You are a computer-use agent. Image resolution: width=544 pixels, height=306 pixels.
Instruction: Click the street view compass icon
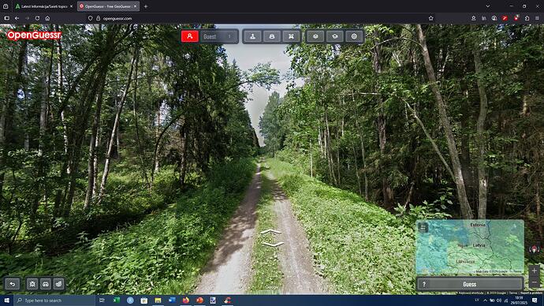[x=535, y=248]
